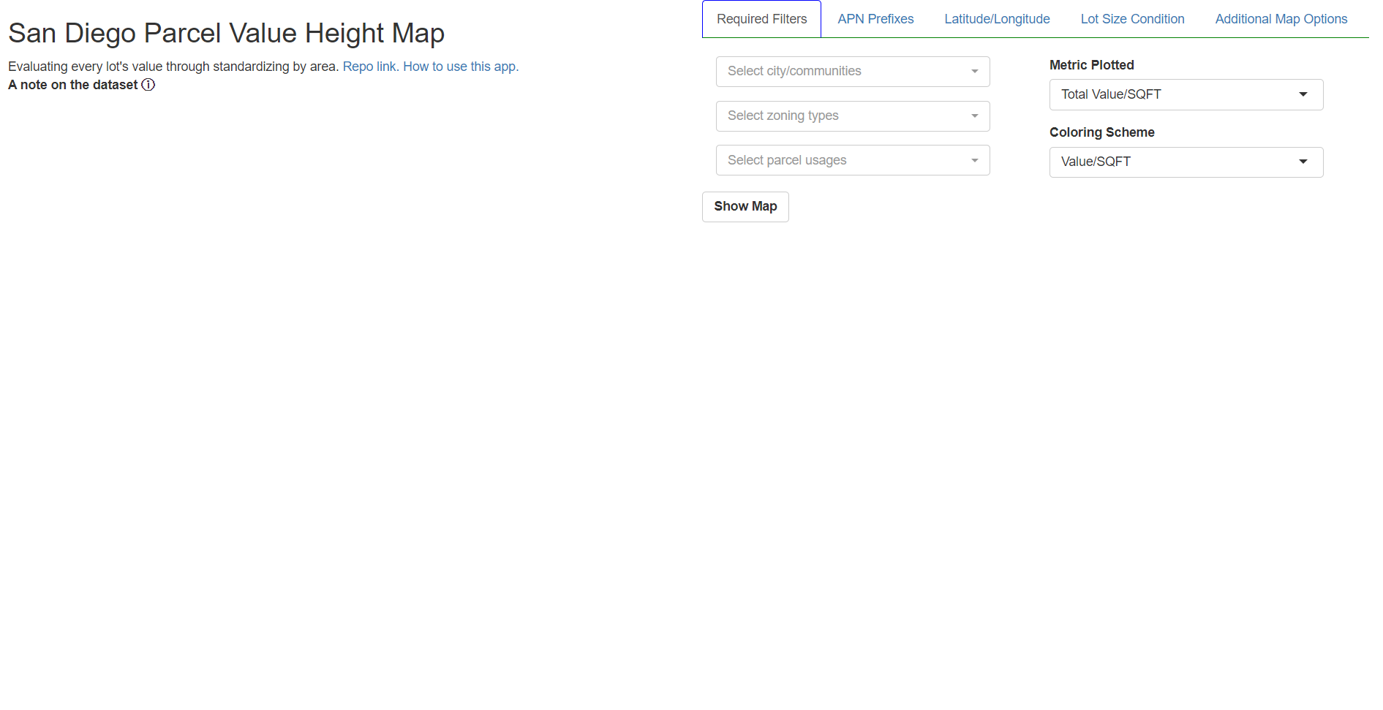Open the How to use this app link
The image size is (1383, 710).
pos(461,67)
